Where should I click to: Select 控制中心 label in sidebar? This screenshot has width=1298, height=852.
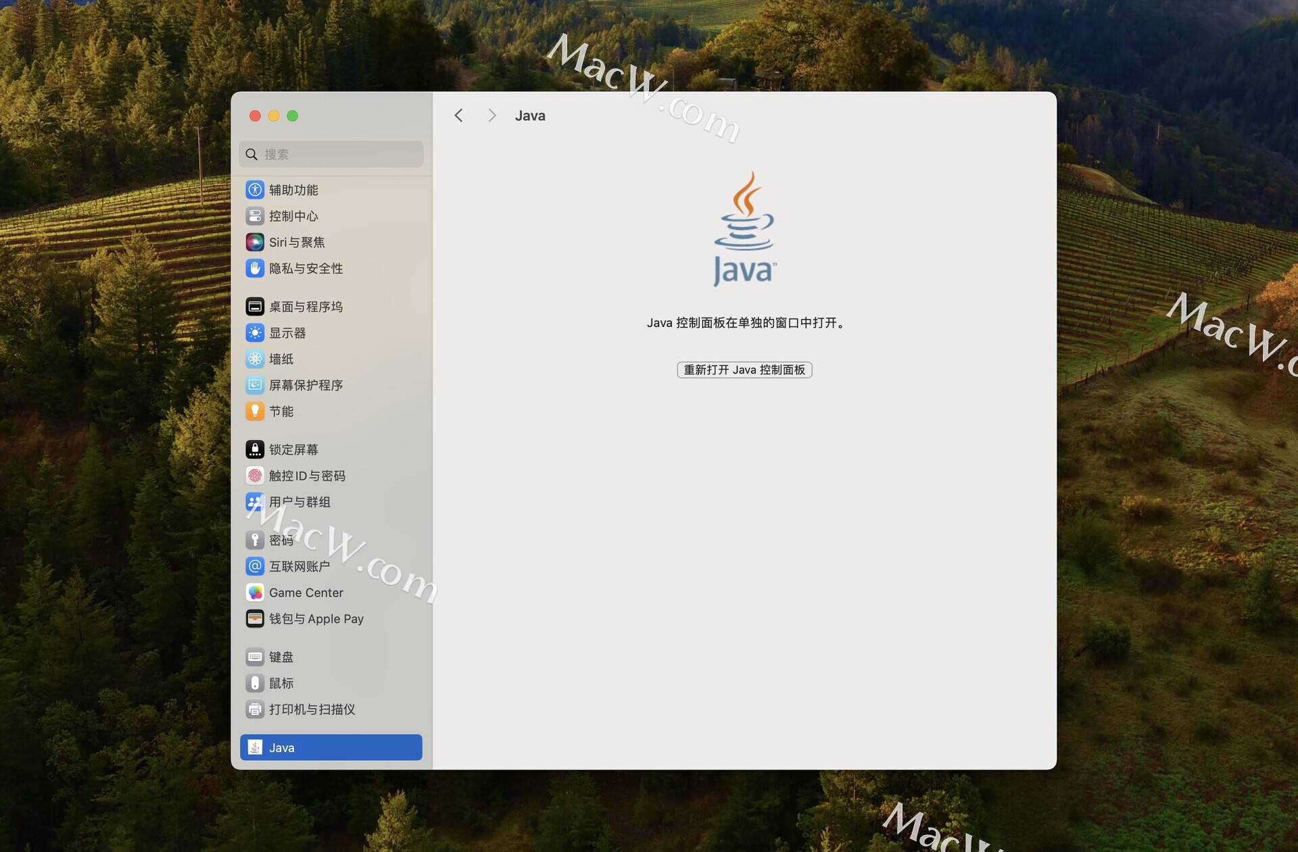click(x=293, y=216)
